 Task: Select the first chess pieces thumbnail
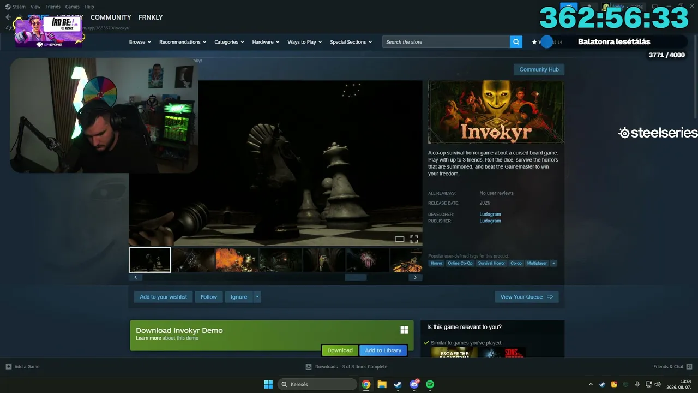point(150,260)
